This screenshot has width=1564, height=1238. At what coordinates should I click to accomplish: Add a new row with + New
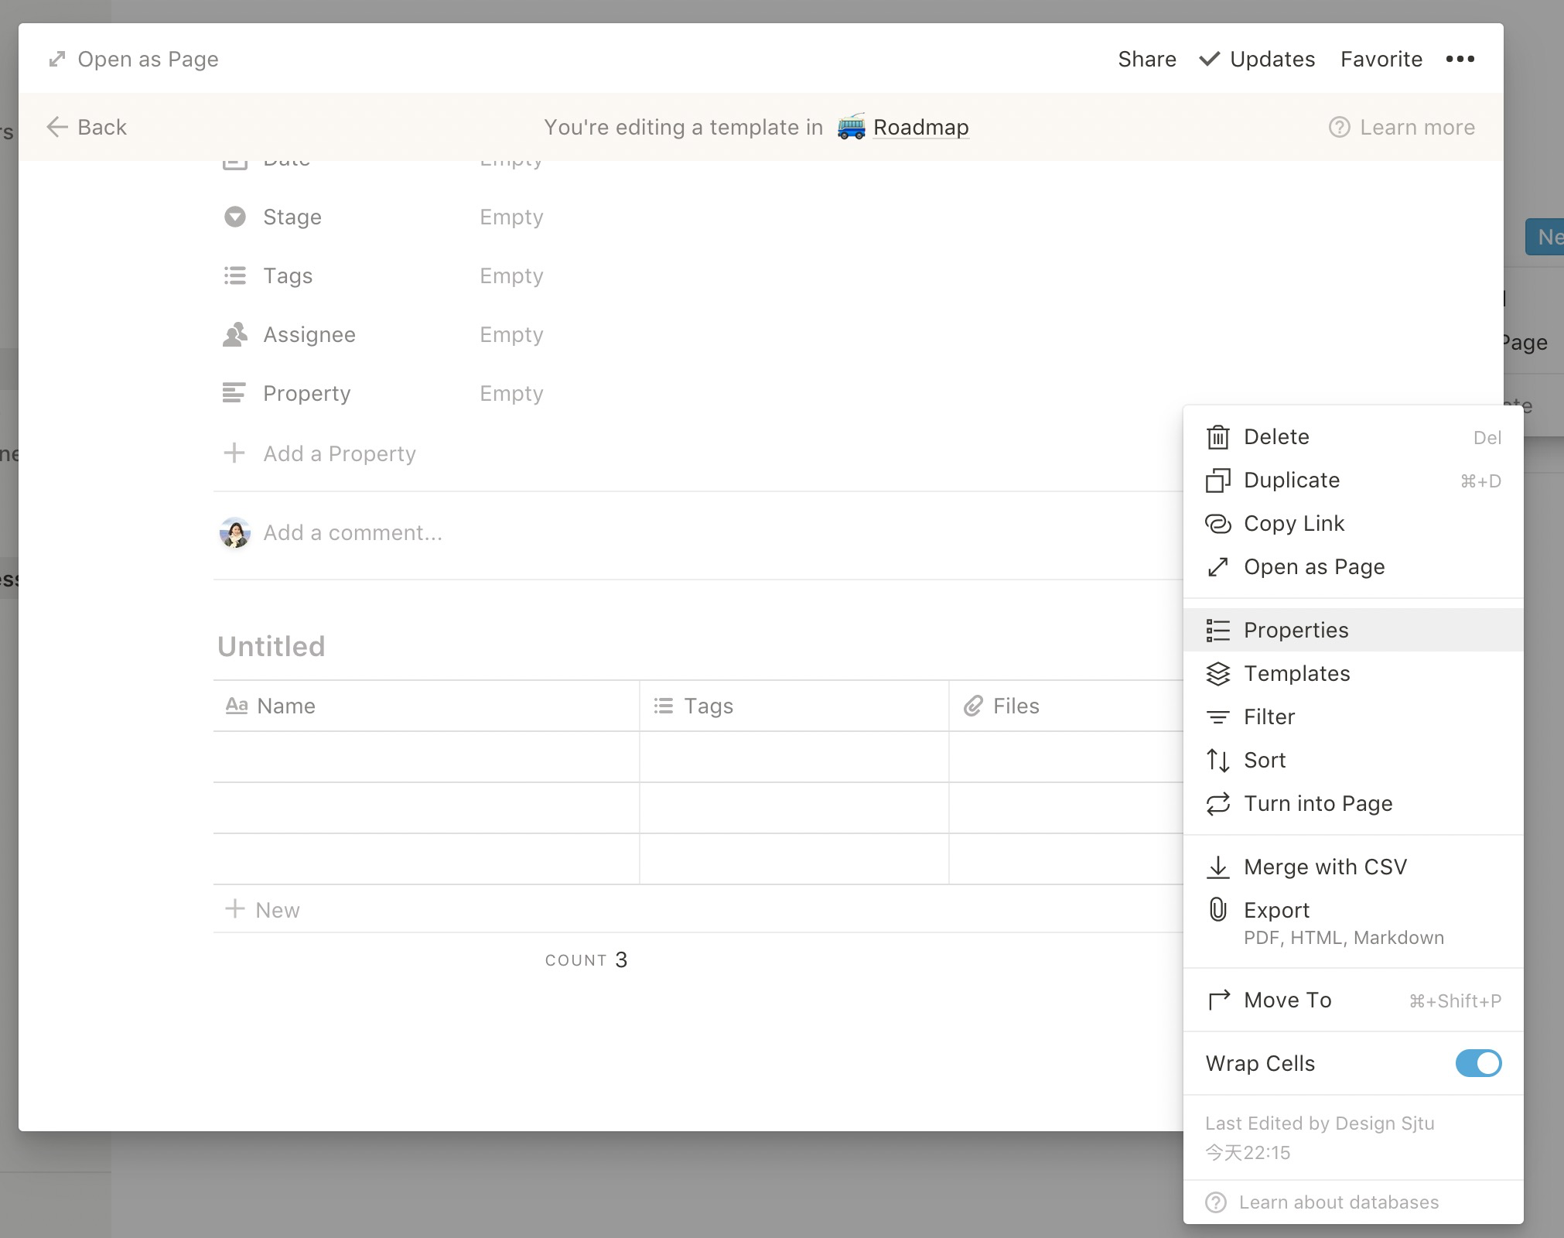[263, 910]
